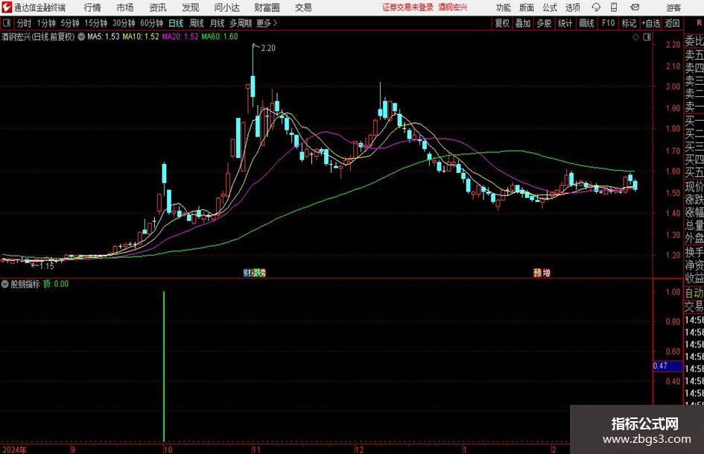
Task: Click the MA20: 1.52 moving average label
Action: (x=180, y=37)
